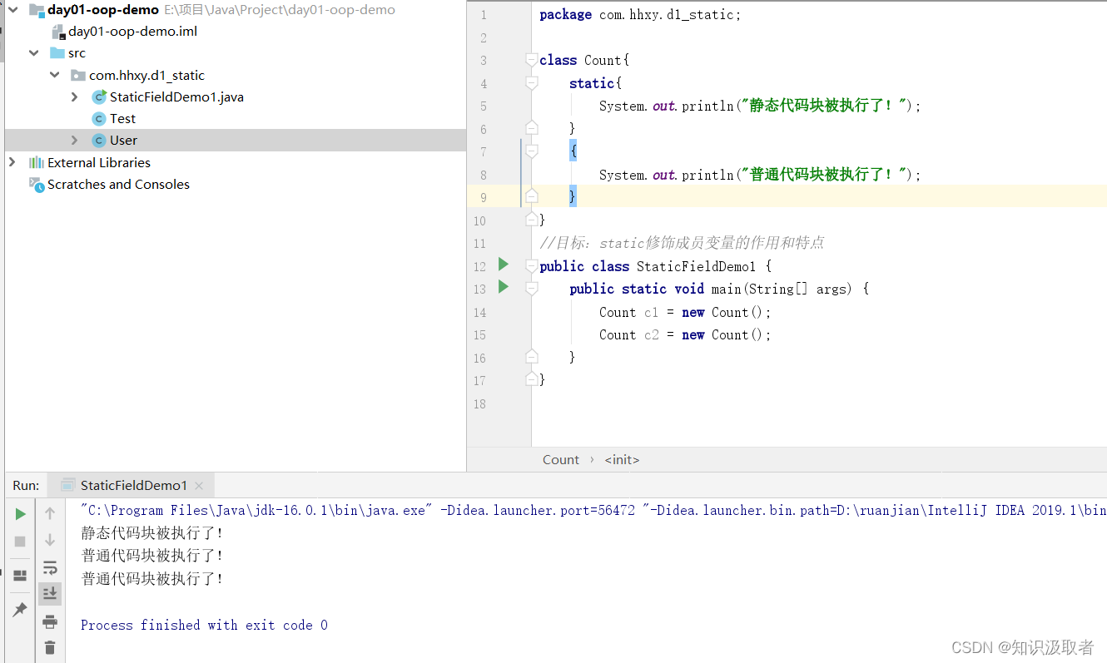This screenshot has width=1107, height=663.
Task: Click the .iml file icon
Action: pyautogui.click(x=57, y=32)
